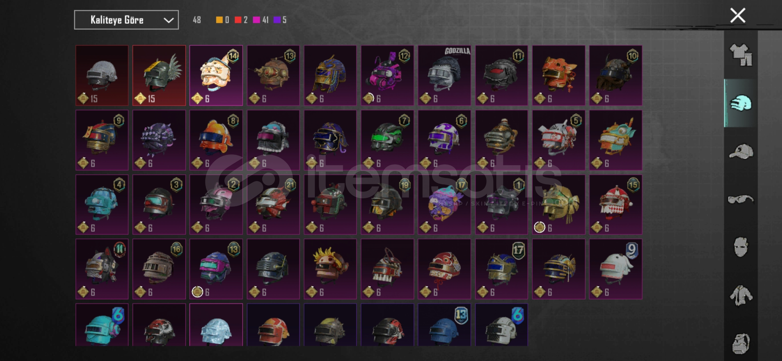Screen dimensions: 782x361
Task: Select the purple rarity filter showing 5
Action: click(x=280, y=20)
